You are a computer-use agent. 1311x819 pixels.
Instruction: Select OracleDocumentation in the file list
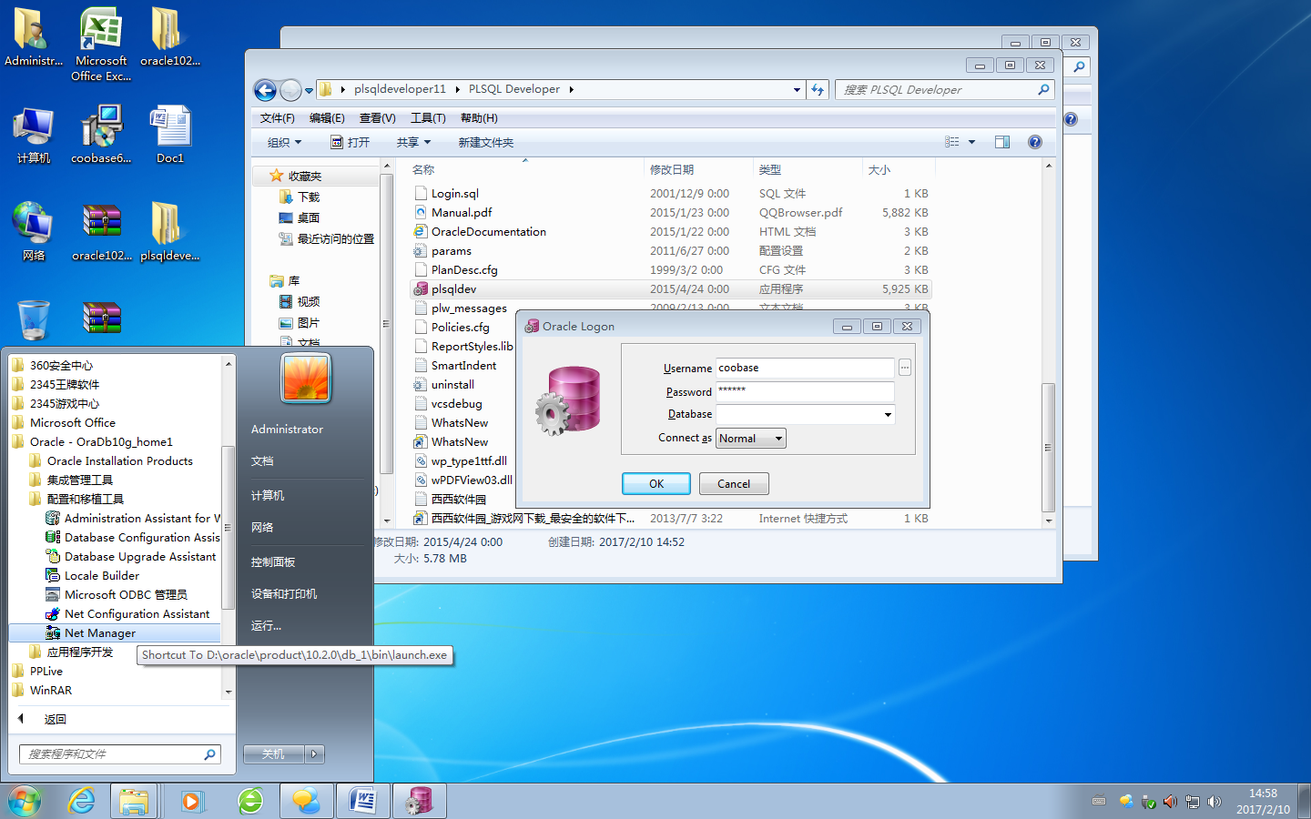pos(670,231)
